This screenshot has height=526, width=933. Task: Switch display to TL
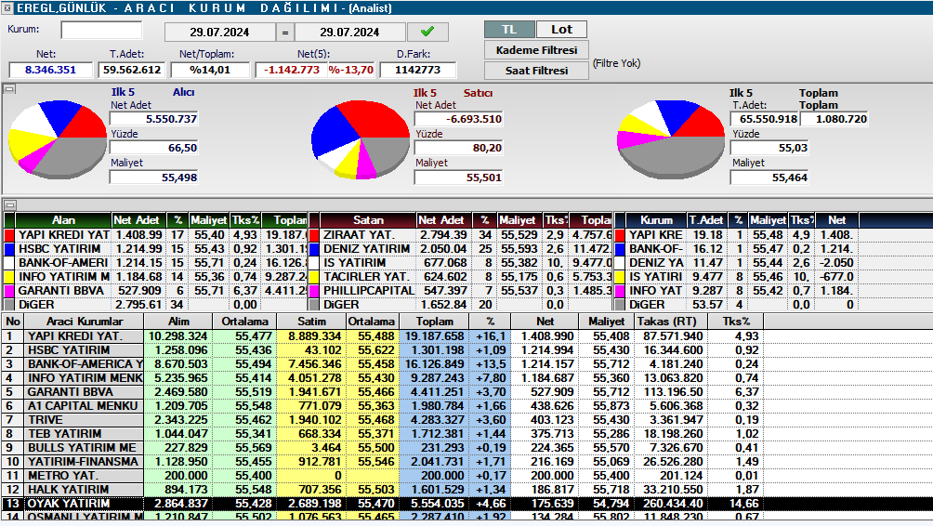click(x=509, y=29)
